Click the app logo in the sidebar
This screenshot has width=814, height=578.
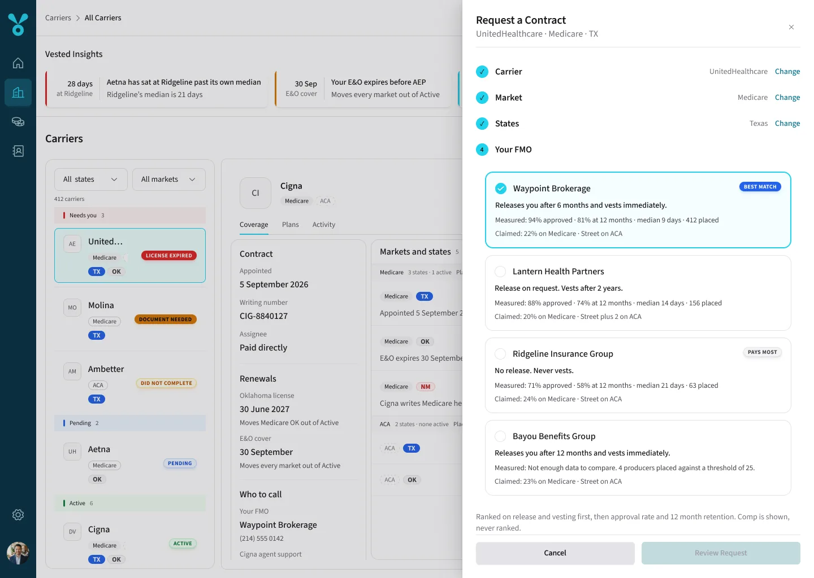point(18,25)
